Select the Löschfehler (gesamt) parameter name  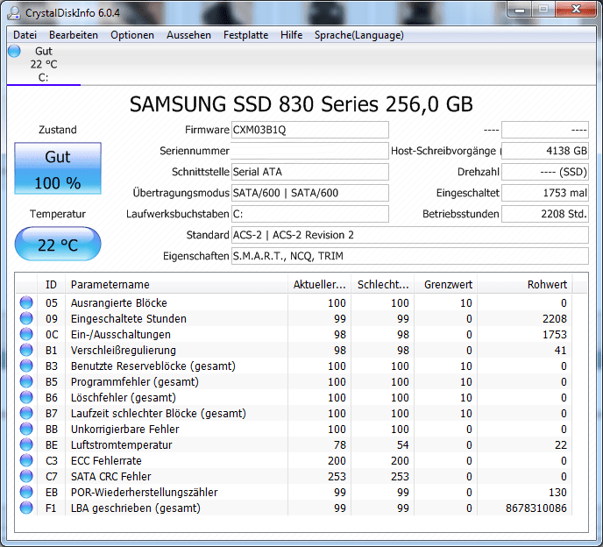click(x=124, y=398)
